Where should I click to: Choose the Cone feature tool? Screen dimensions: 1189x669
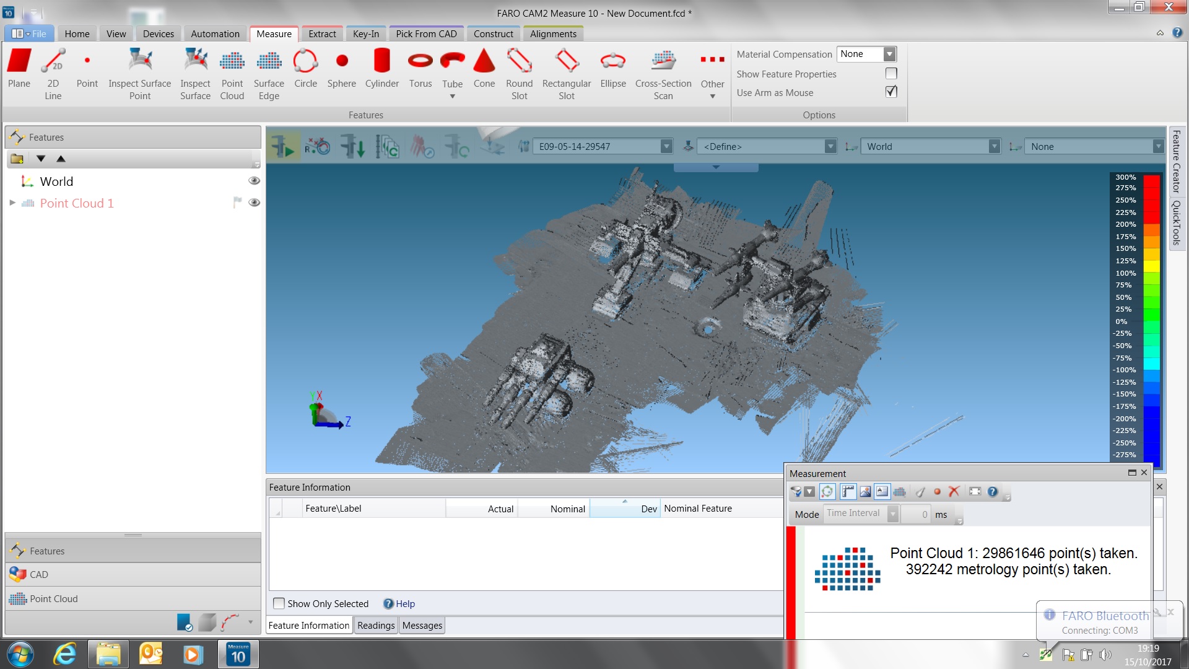point(484,68)
